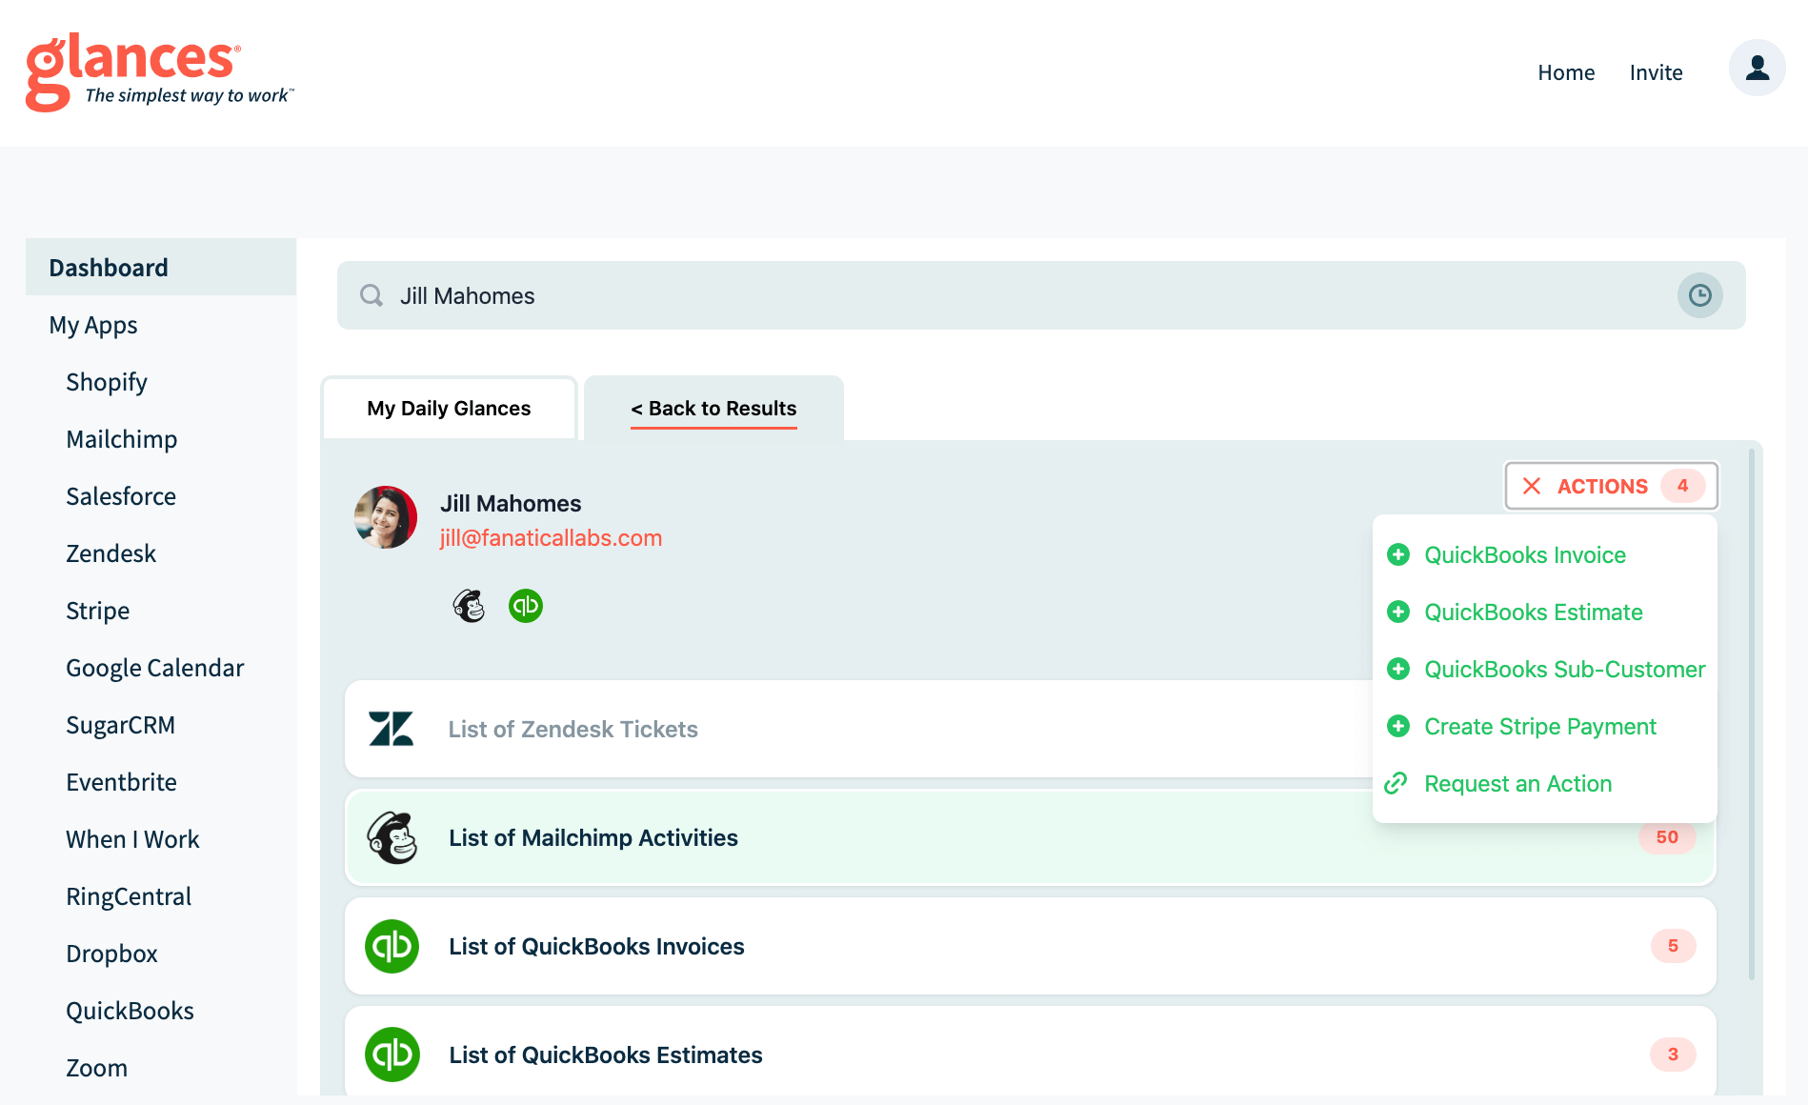Go Back to Results tab

713,408
